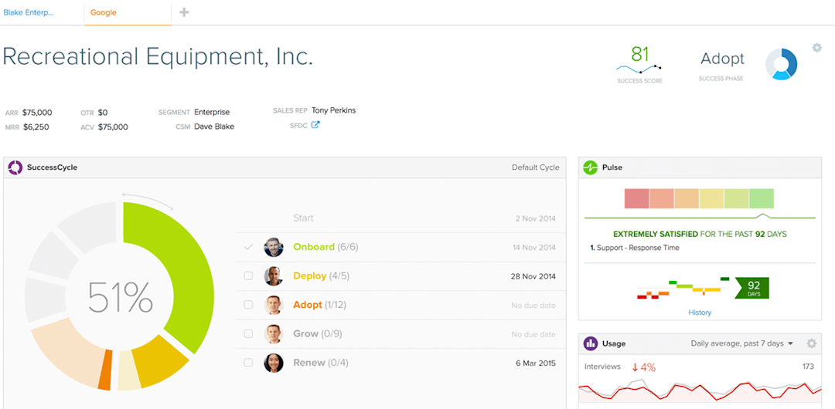The image size is (835, 409).
Task: Open the Default Cycle selector
Action: point(535,167)
